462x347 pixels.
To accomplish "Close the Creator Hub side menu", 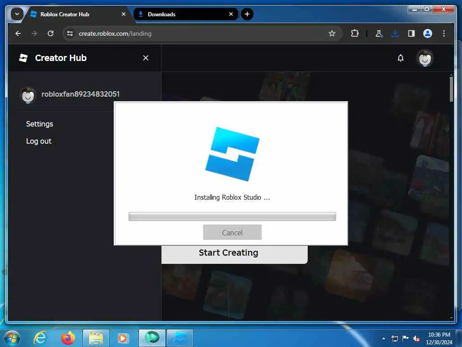I will [x=146, y=58].
